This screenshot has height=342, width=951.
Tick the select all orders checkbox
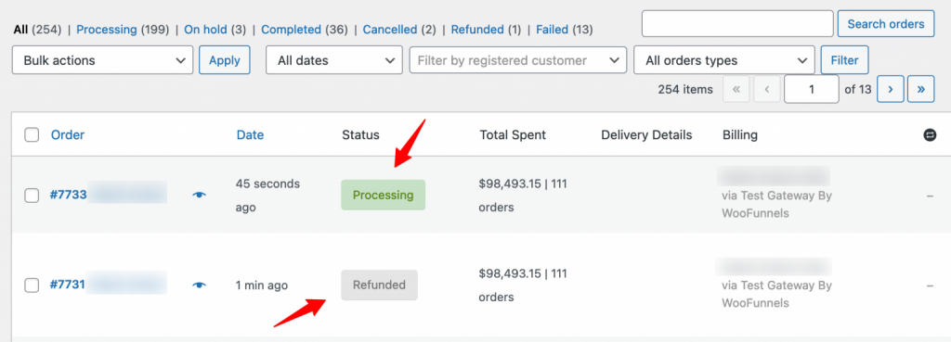(32, 135)
